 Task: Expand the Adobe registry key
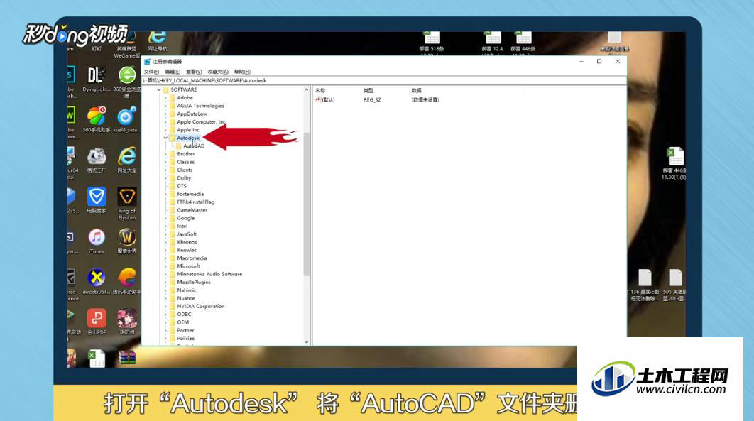pyautogui.click(x=165, y=97)
